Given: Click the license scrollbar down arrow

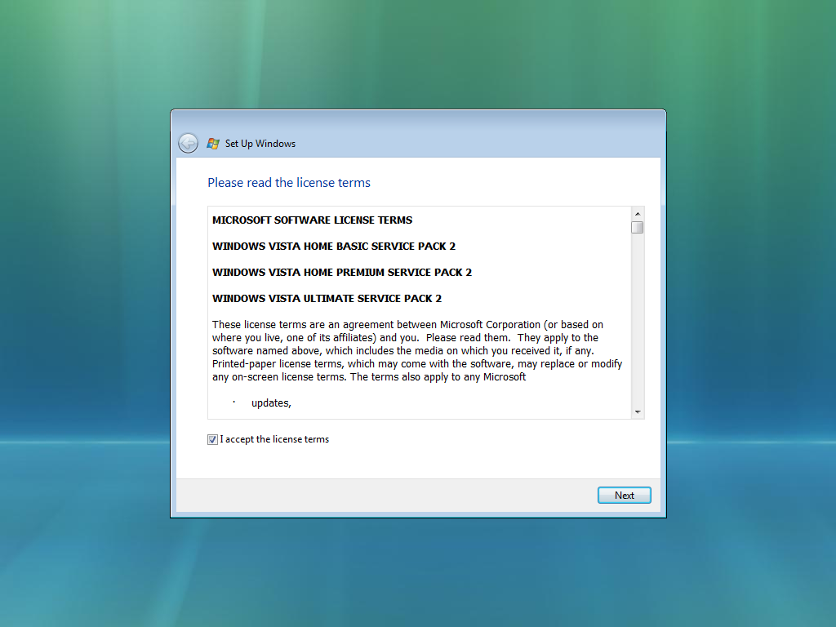Looking at the screenshot, I should 638,411.
